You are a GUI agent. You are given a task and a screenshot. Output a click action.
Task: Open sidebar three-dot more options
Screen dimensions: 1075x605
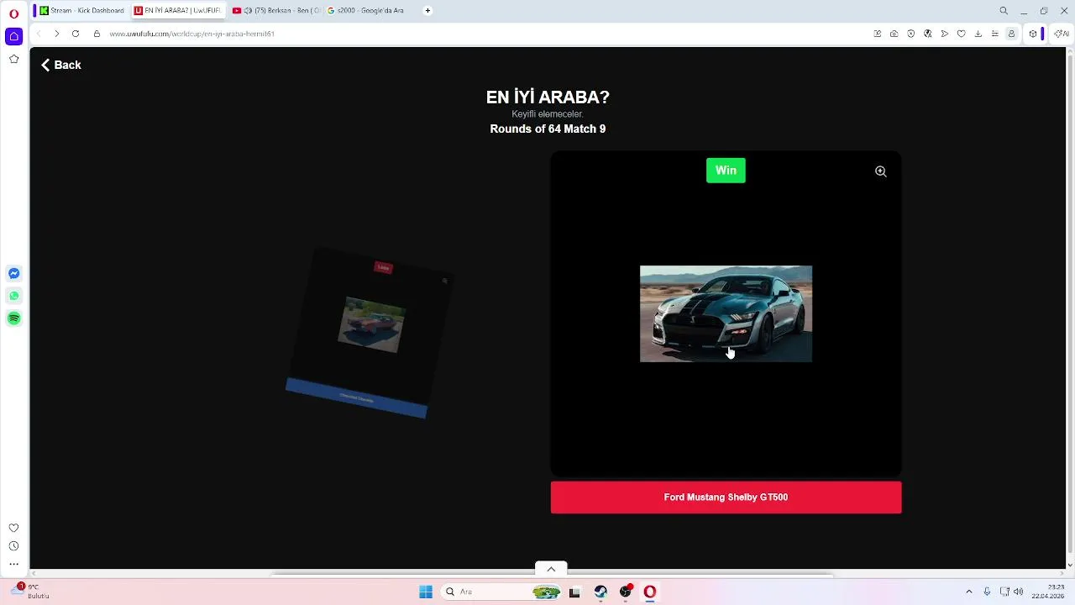click(x=13, y=564)
